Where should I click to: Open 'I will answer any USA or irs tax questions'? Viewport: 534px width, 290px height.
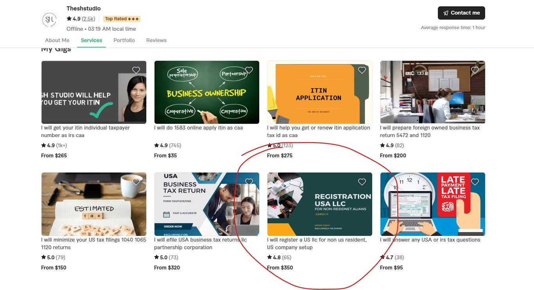[430, 240]
